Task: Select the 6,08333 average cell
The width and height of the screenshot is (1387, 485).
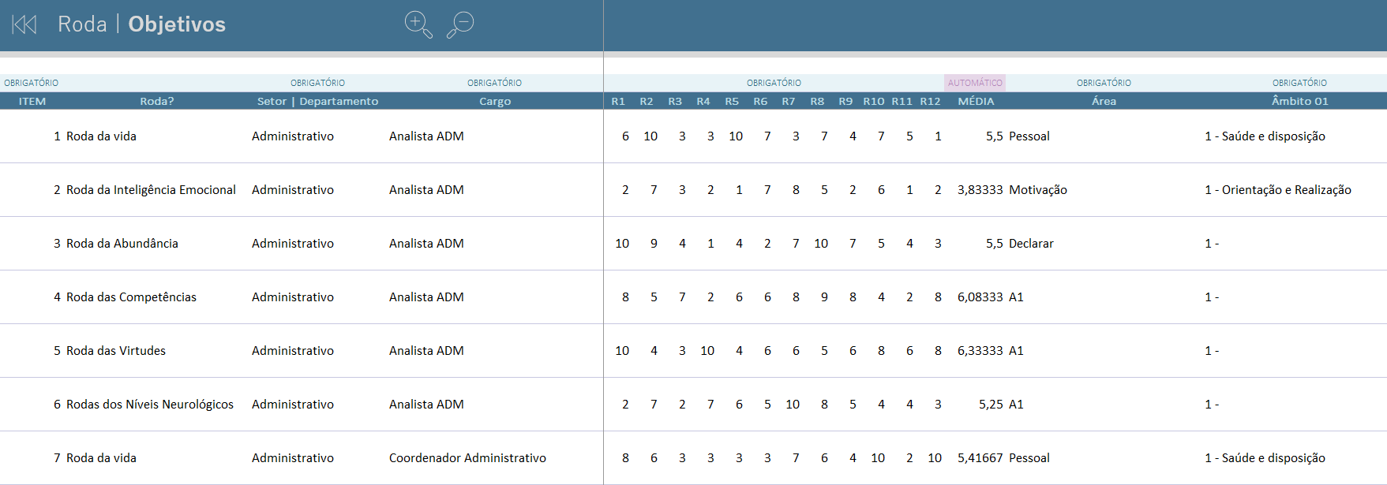Action: (x=980, y=297)
